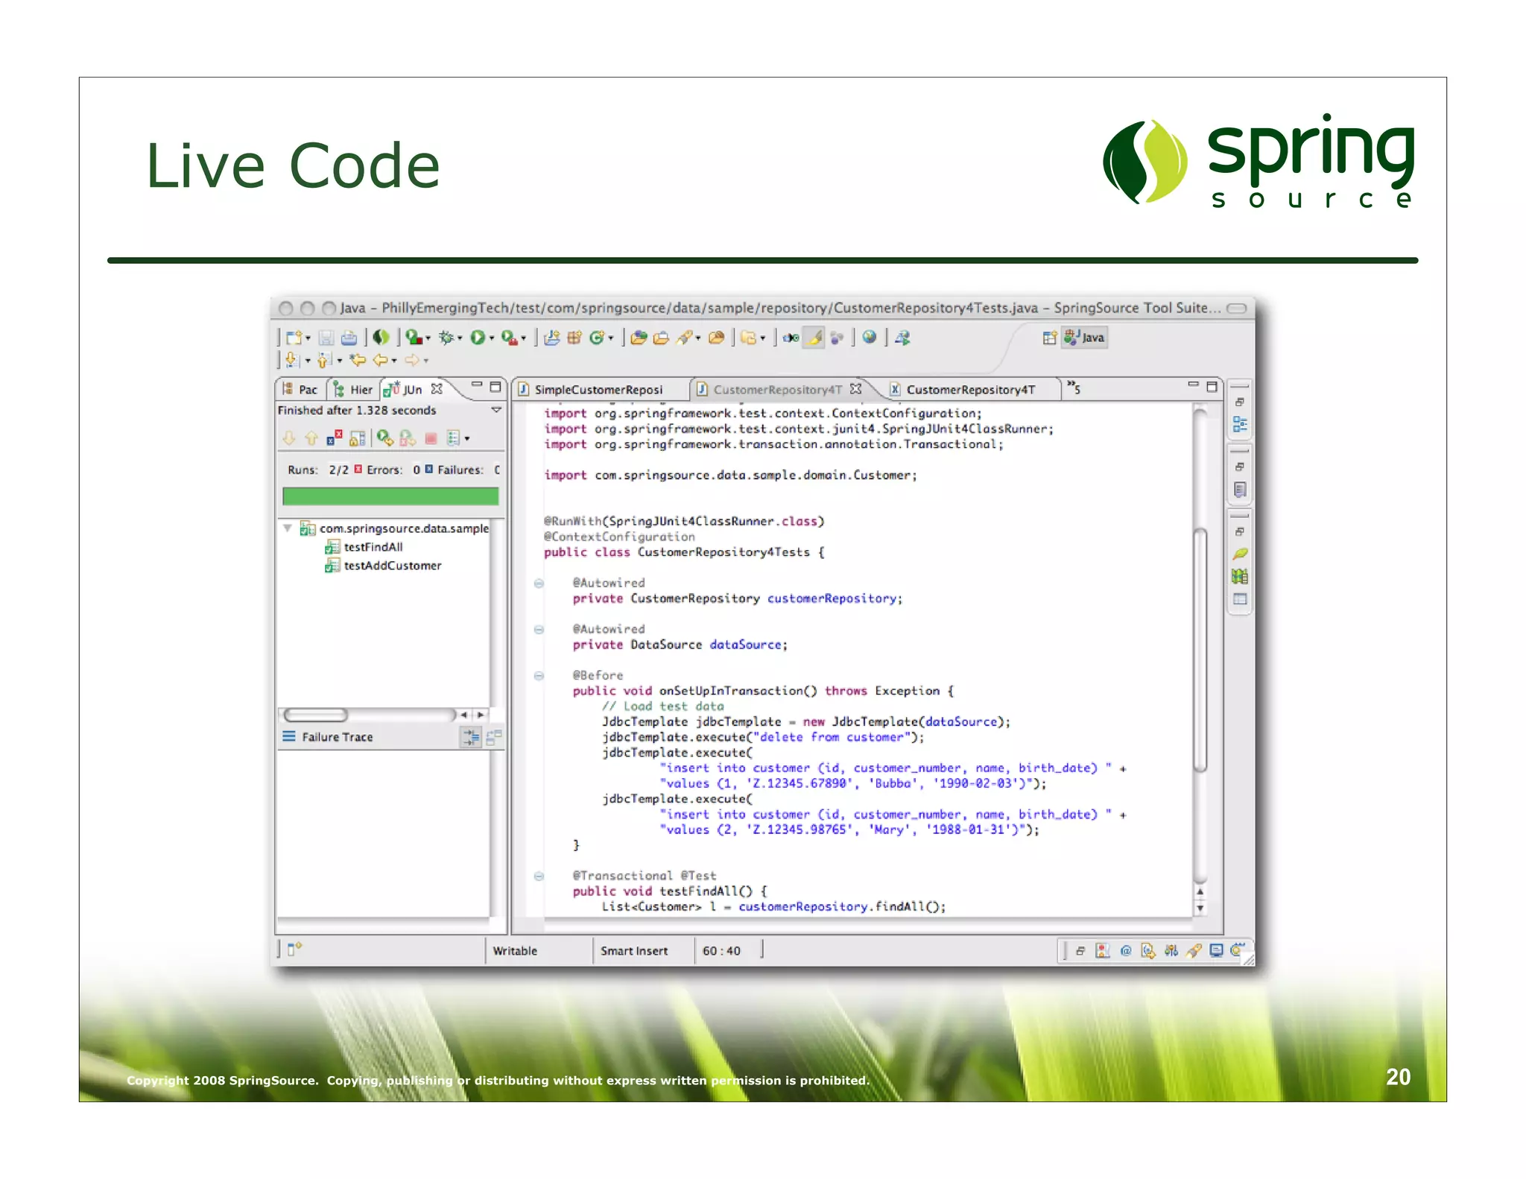Toggle Scroll Lock in JUnit view
1526x1179 pixels.
coord(358,438)
